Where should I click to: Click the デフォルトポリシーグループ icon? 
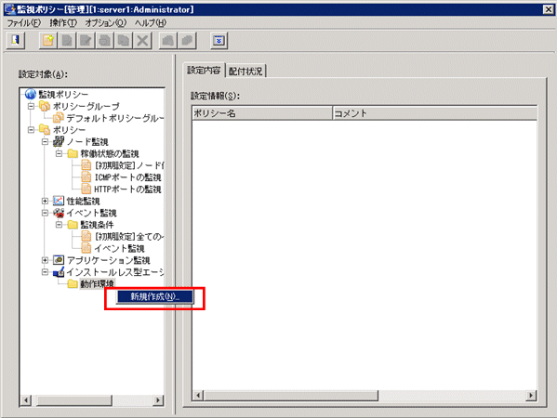pos(59,117)
